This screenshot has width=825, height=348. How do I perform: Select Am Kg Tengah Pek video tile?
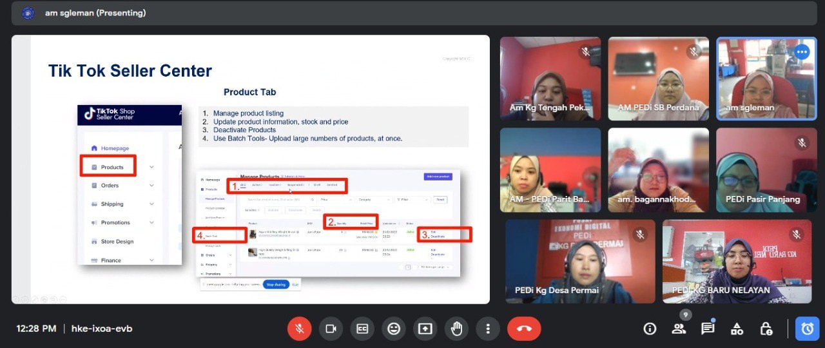(550, 79)
